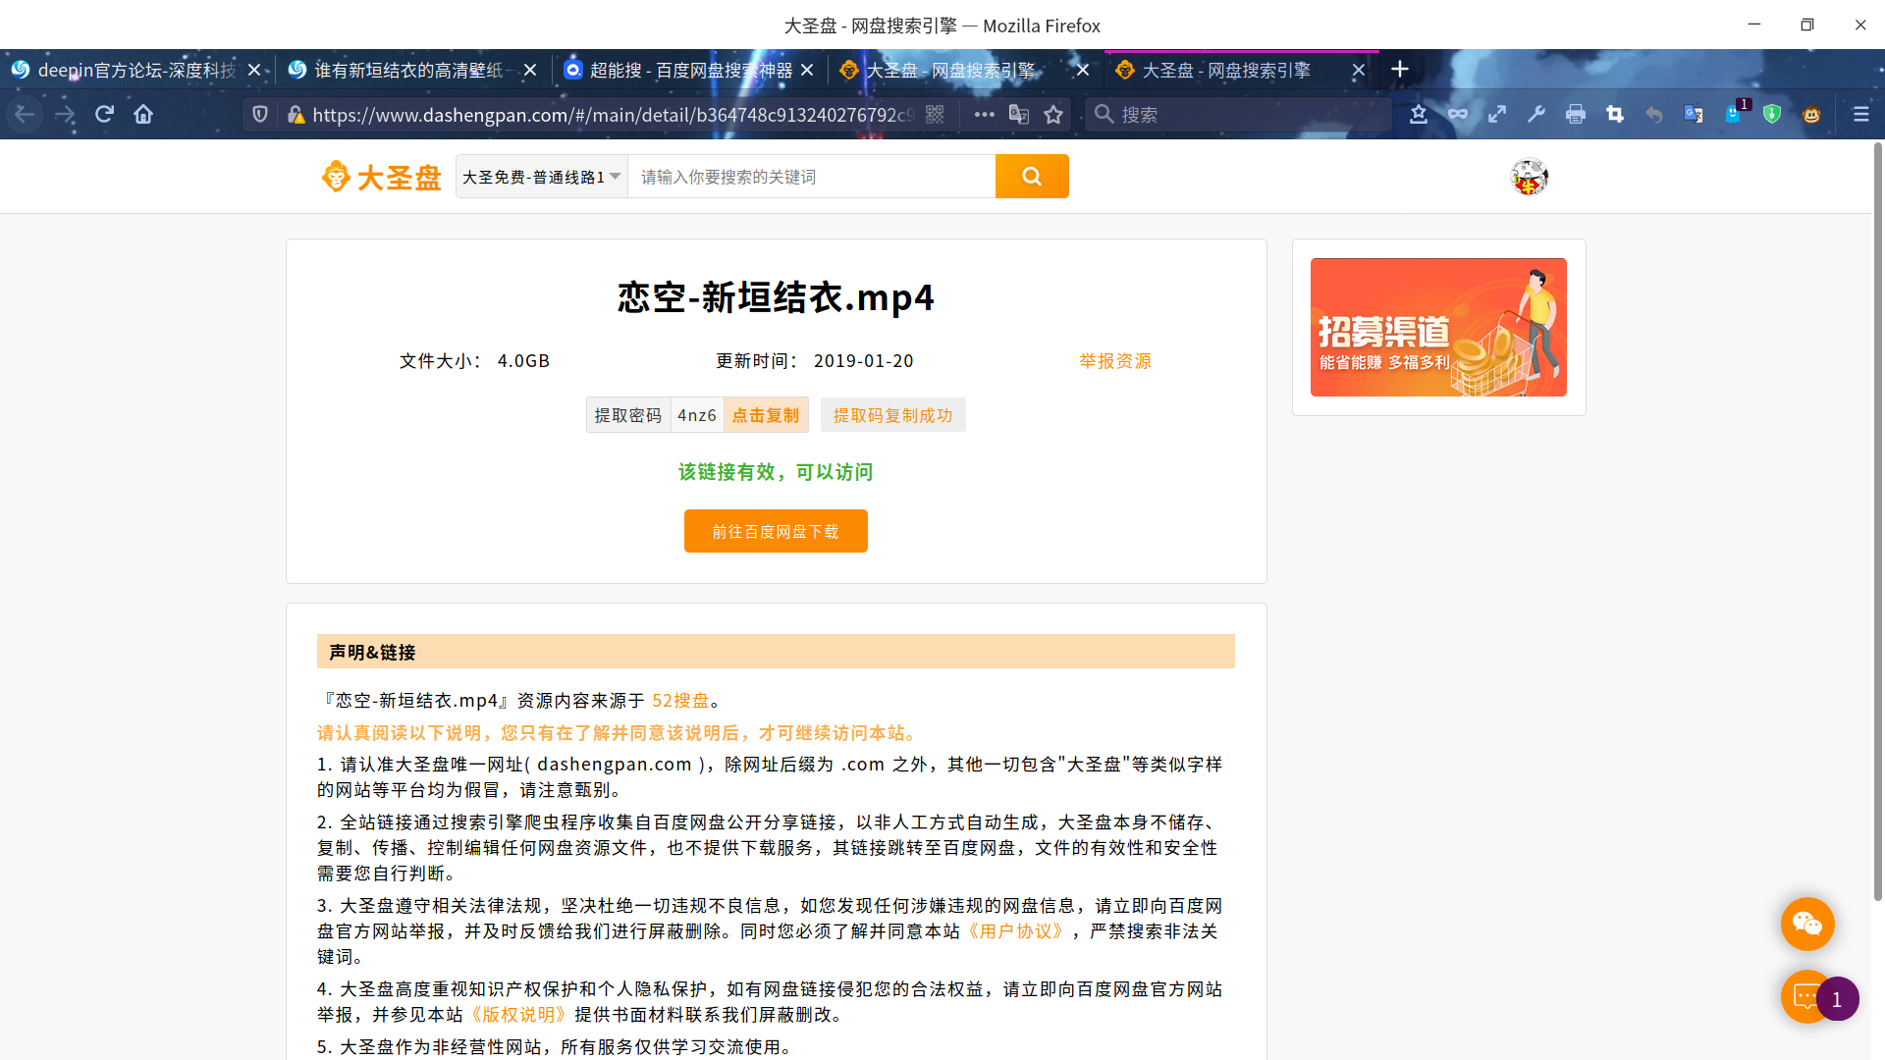Click the orange search magnifier button
The width and height of the screenshot is (1885, 1060).
pyautogui.click(x=1031, y=177)
